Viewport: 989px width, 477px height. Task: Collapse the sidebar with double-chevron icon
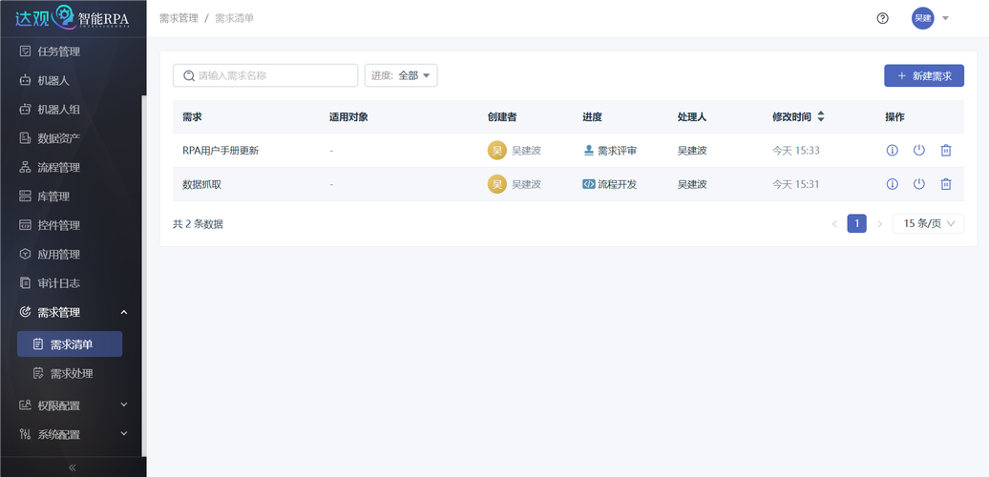pos(73,467)
